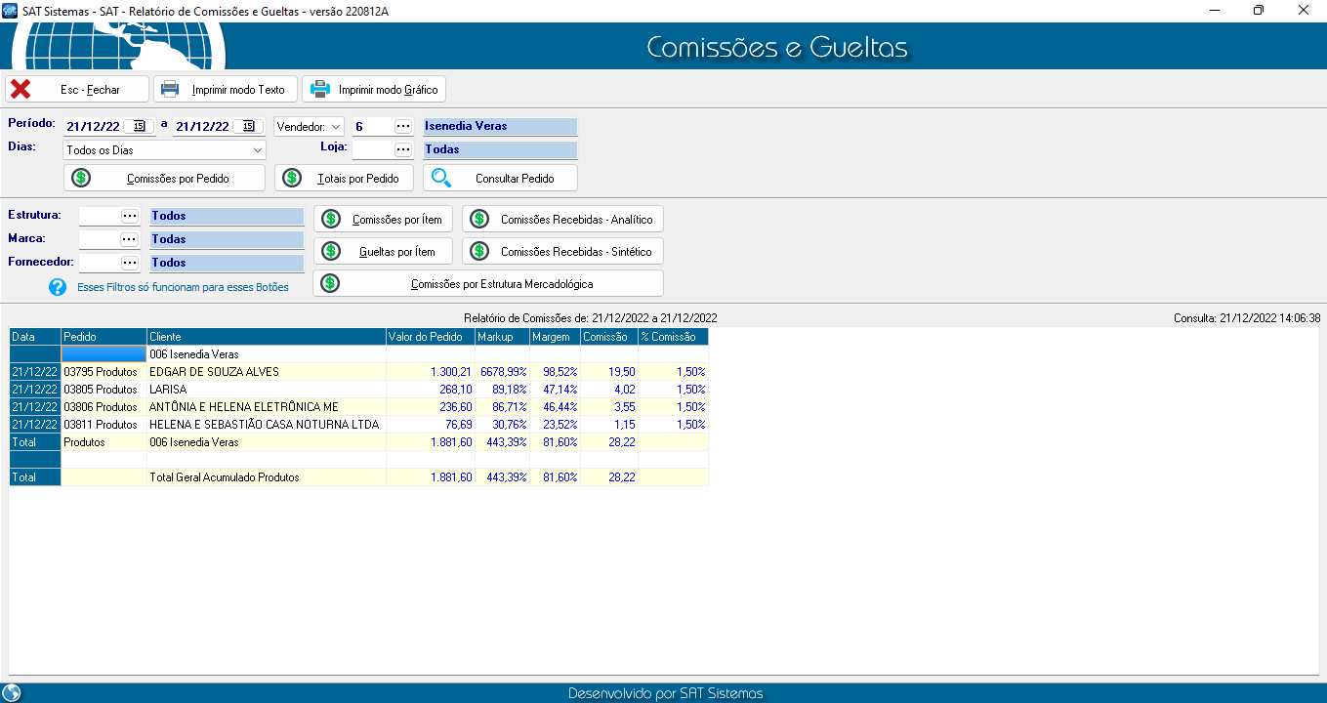
Task: Click the Fornecedor code input field
Action: click(99, 263)
